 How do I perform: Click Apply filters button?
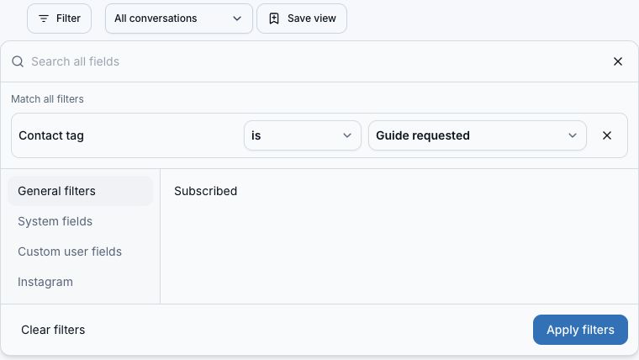tap(580, 330)
